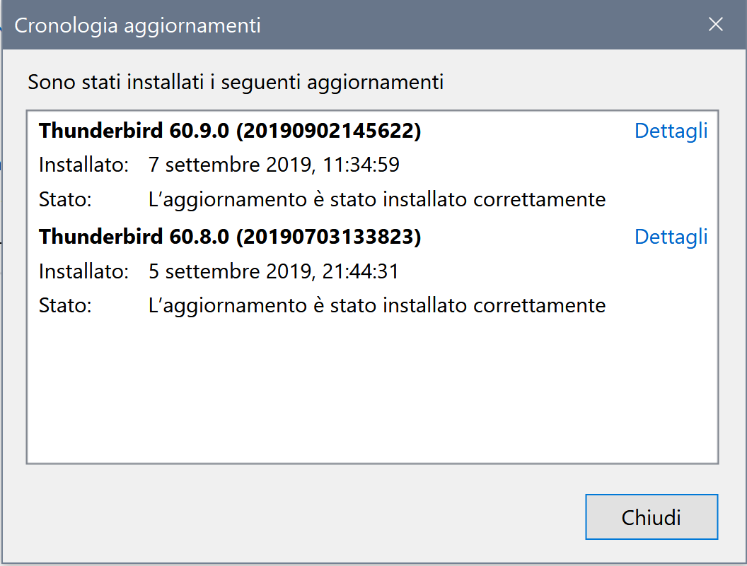This screenshot has width=747, height=566.
Task: Close the Cronologia aggiornamenti dialog window
Action: point(716,25)
